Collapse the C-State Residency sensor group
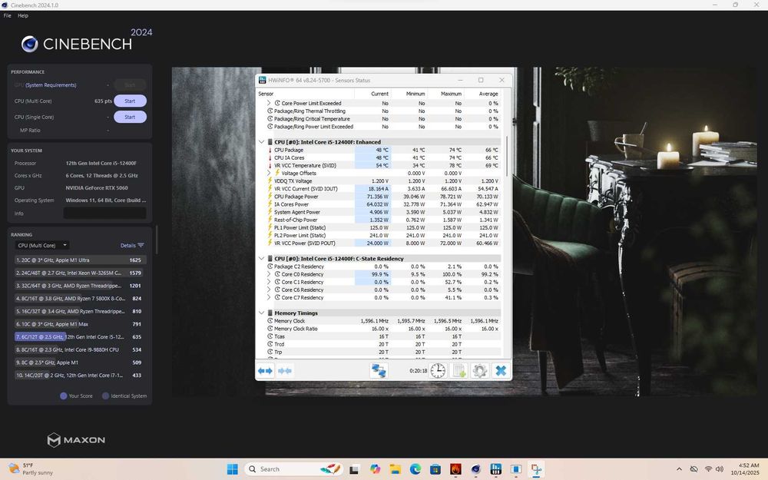The image size is (768, 480). pyautogui.click(x=261, y=259)
